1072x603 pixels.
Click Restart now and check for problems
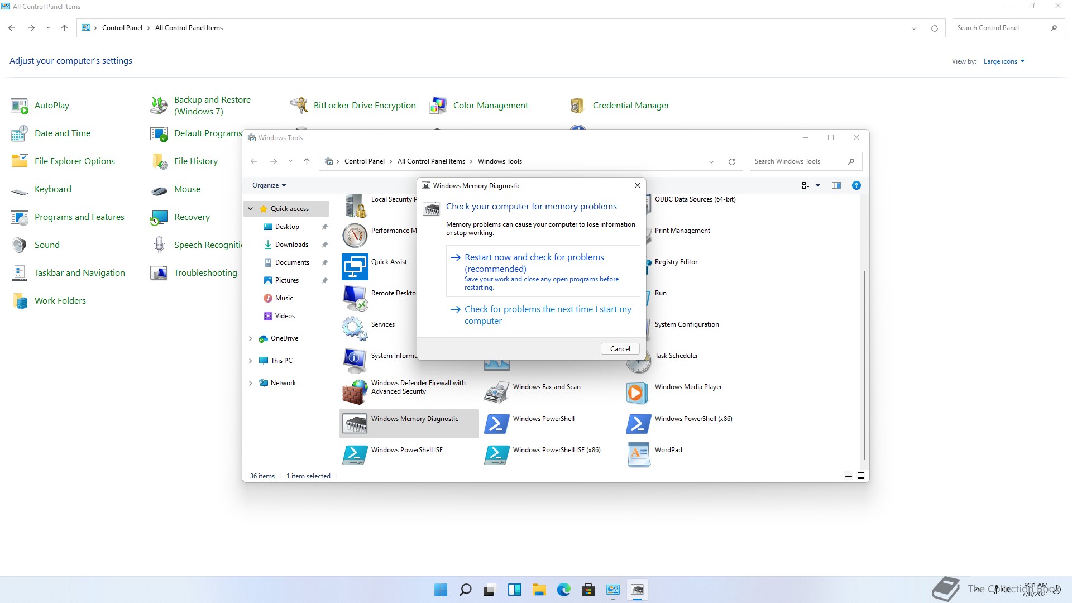tap(543, 271)
